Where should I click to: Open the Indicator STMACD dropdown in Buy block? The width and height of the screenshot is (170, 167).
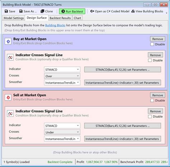tap(62, 70)
